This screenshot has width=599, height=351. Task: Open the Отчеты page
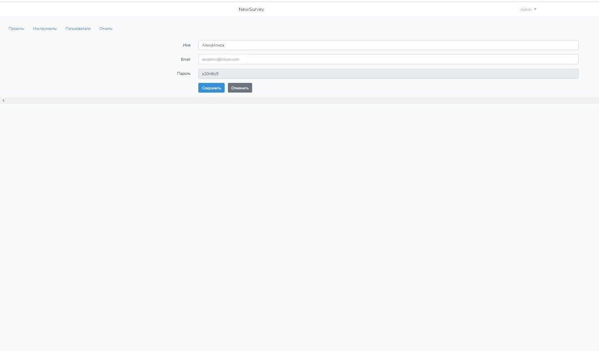point(106,29)
